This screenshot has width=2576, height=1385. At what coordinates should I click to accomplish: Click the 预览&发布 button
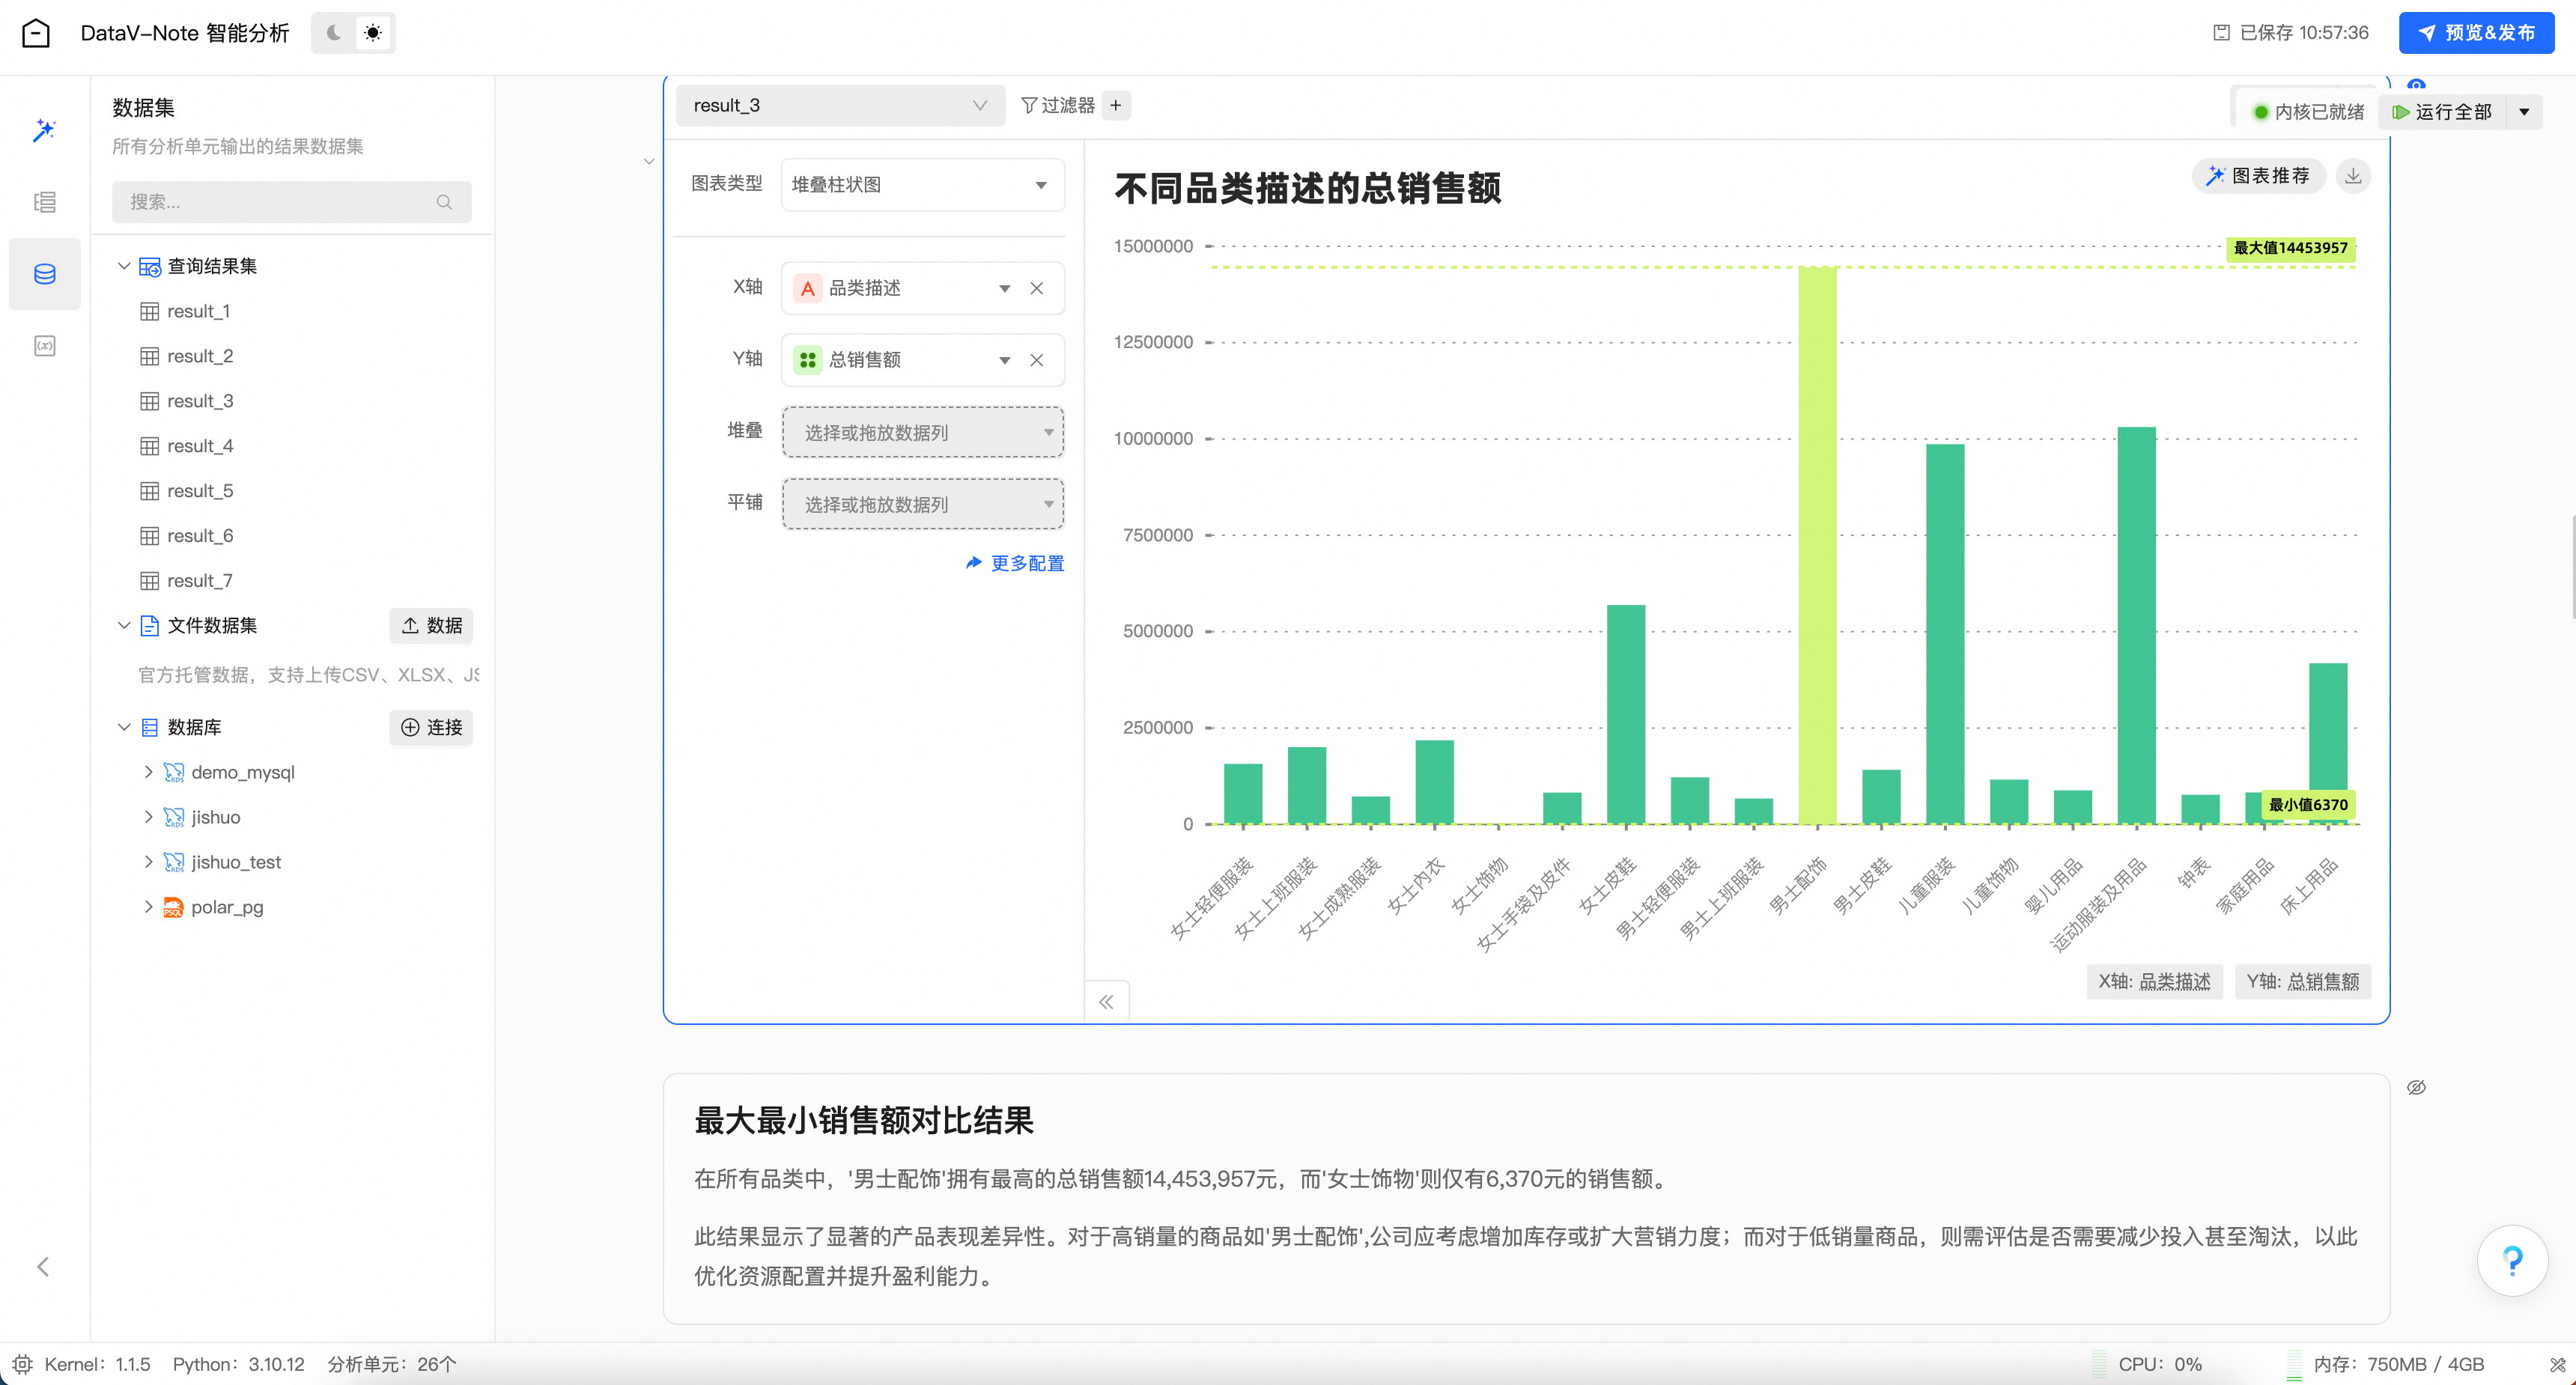click(2476, 33)
